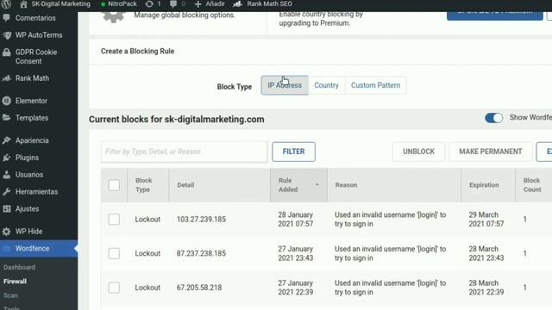The height and width of the screenshot is (310, 552).
Task: Check the row for 67.205.58.218
Action: click(x=114, y=288)
